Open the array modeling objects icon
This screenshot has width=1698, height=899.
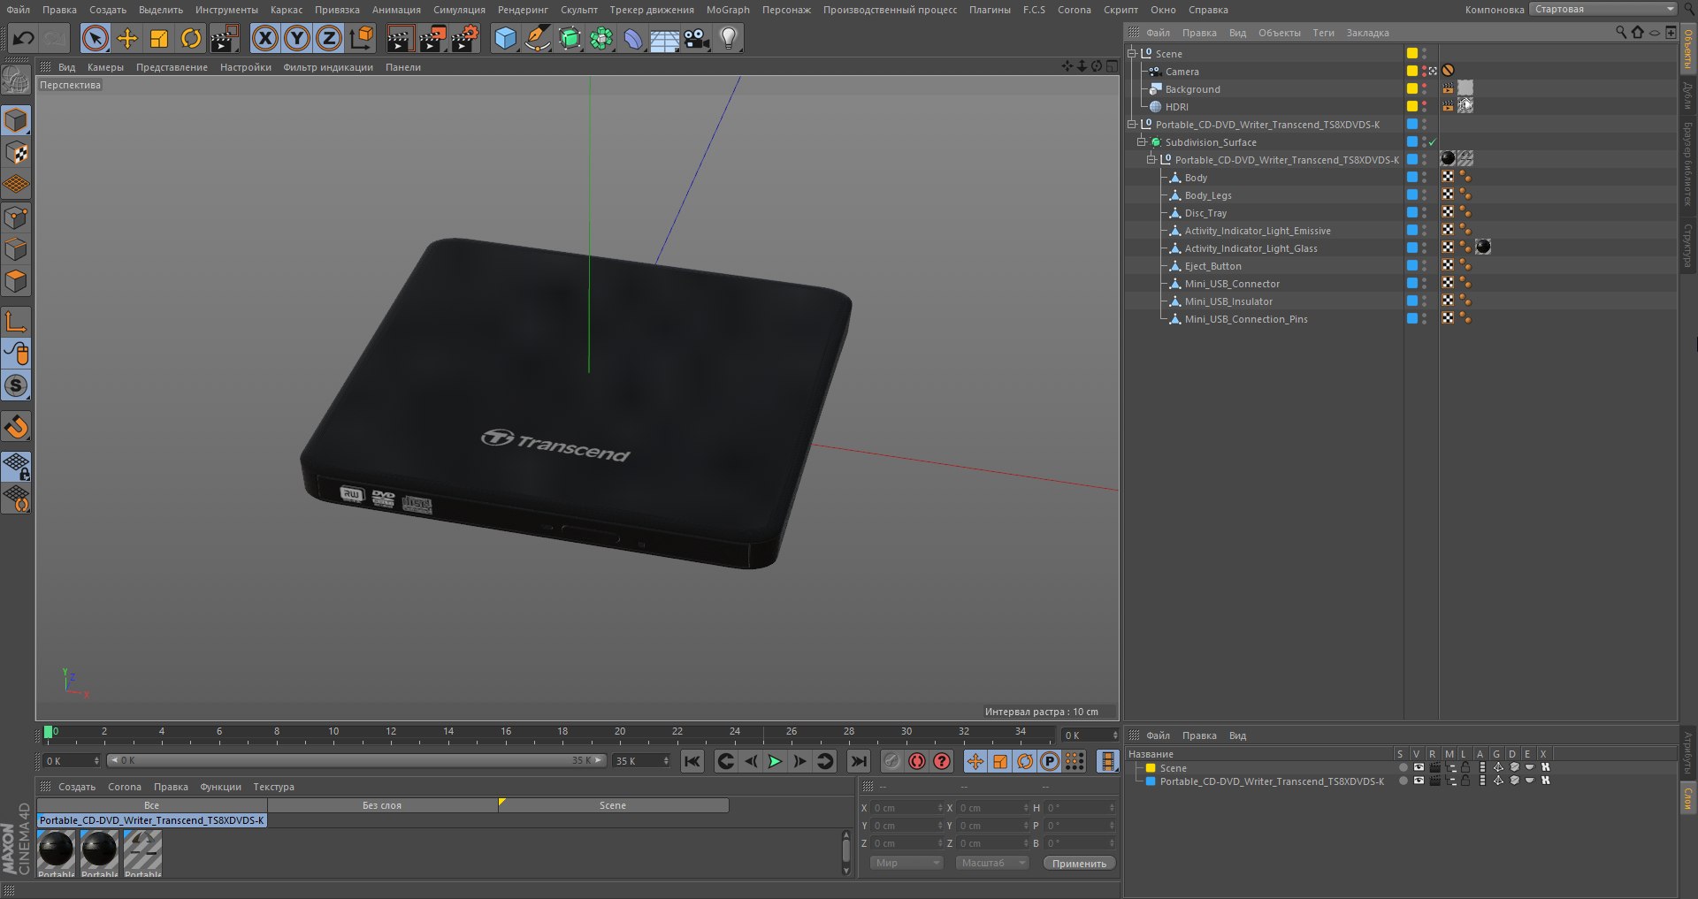[601, 38]
